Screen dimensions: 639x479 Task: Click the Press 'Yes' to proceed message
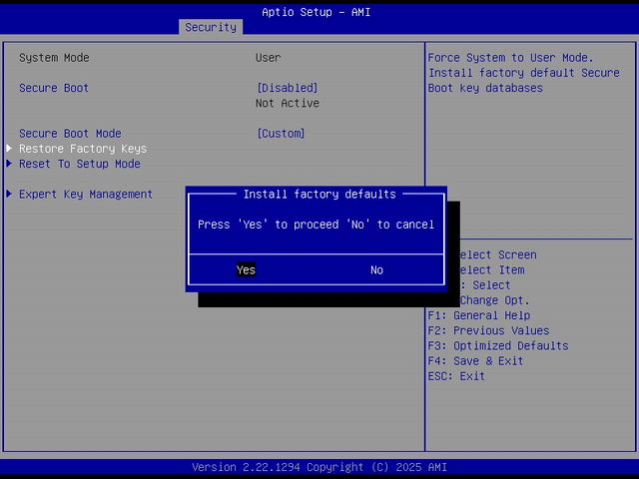pos(317,225)
